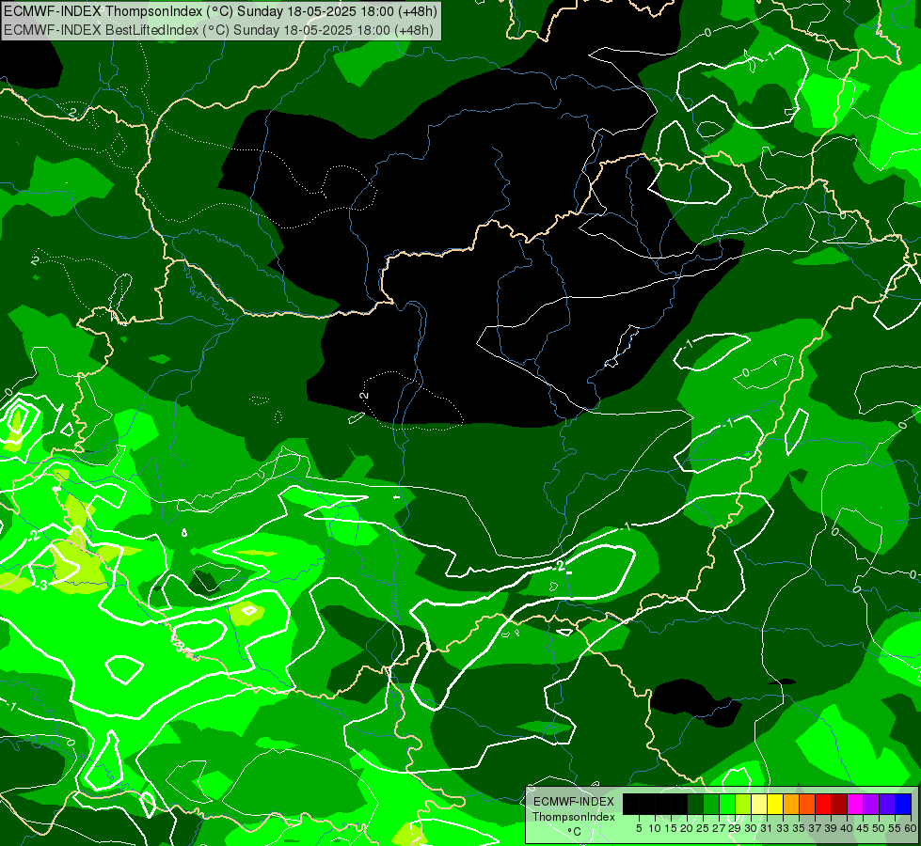
Task: Click the violet 50-55 legend swatch
Action: tap(887, 805)
